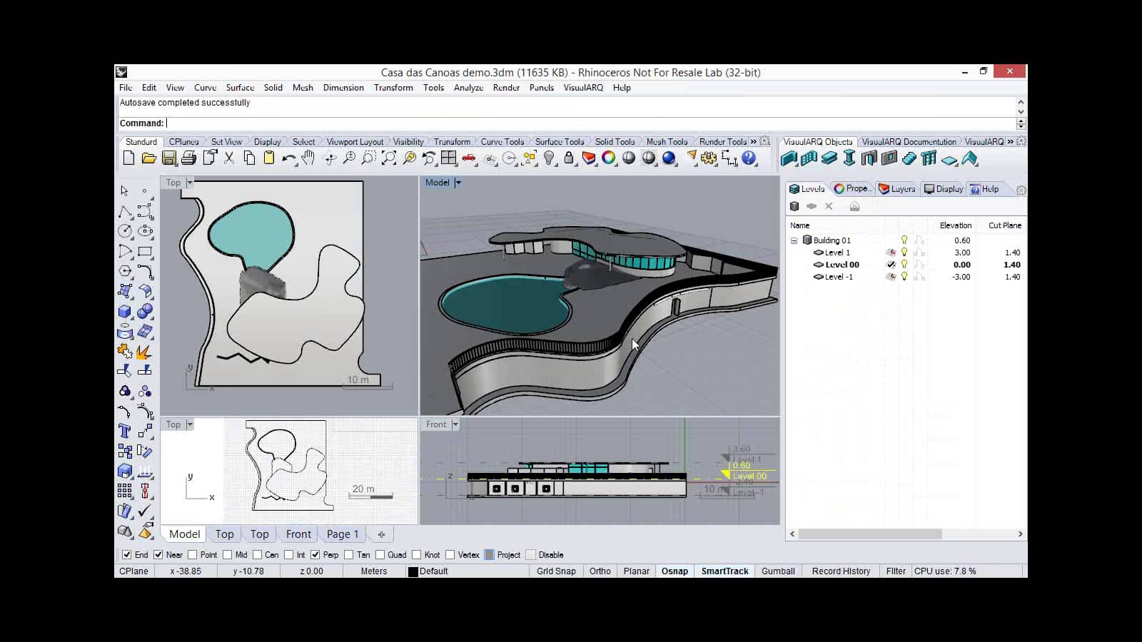The height and width of the screenshot is (642, 1142).
Task: Collapse the Building 01 tree node
Action: (793, 240)
